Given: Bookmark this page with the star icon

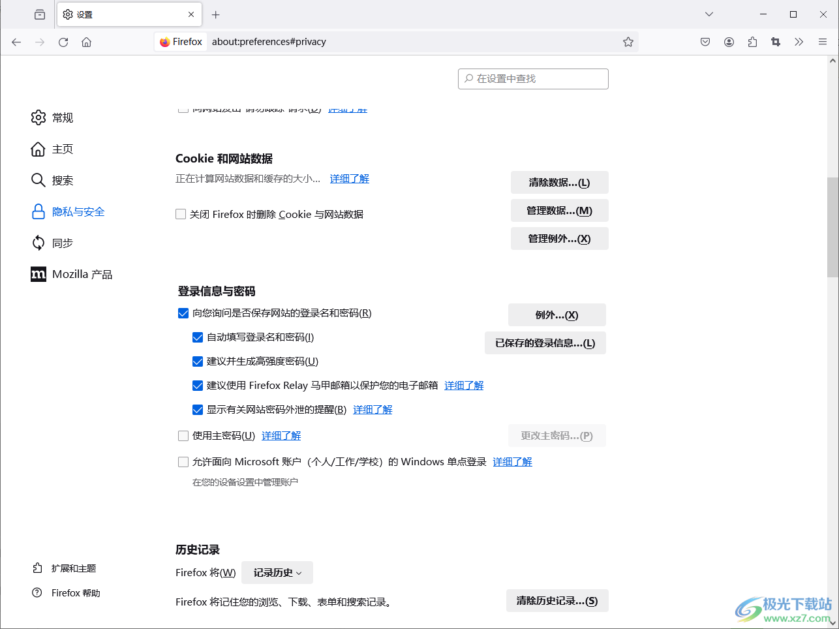Looking at the screenshot, I should coord(628,42).
